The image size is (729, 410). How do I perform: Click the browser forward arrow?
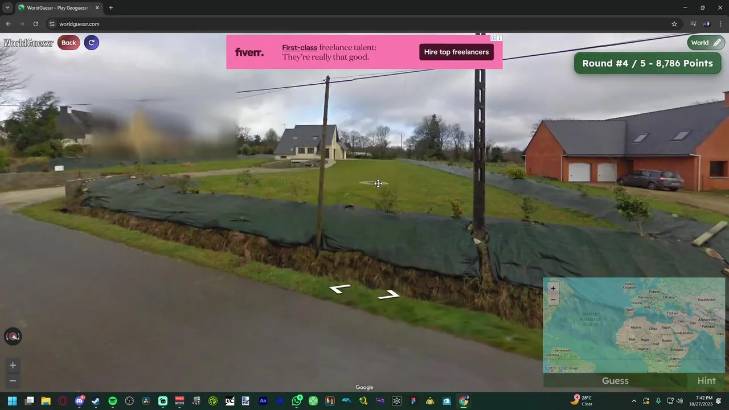click(22, 24)
